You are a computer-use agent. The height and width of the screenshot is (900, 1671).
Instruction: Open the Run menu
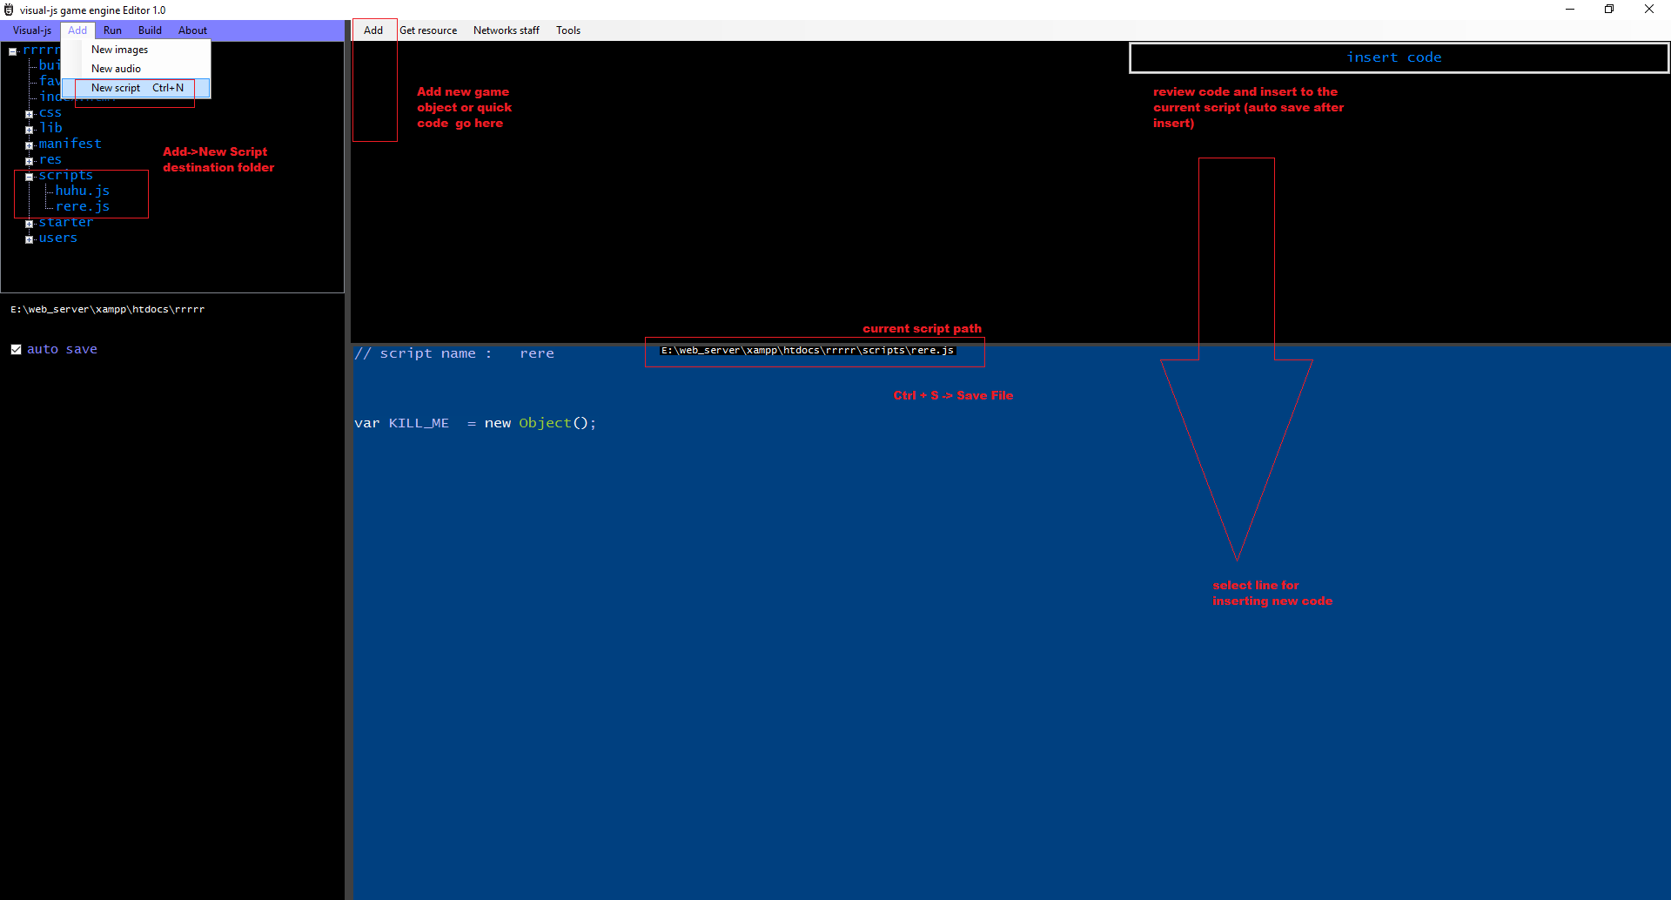pyautogui.click(x=112, y=30)
